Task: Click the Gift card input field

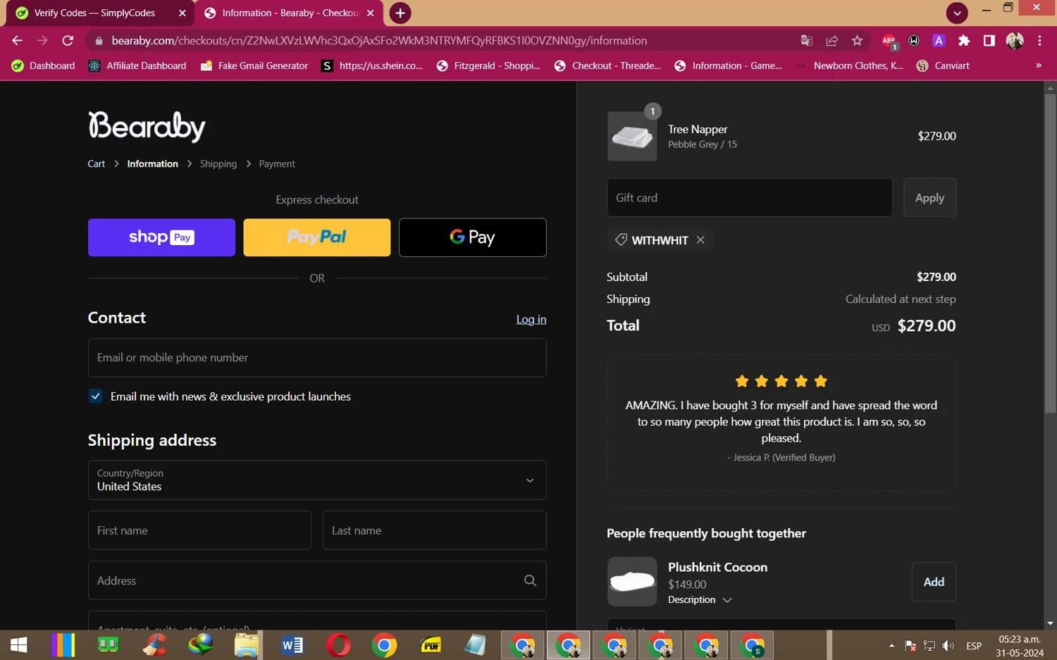Action: (x=750, y=198)
